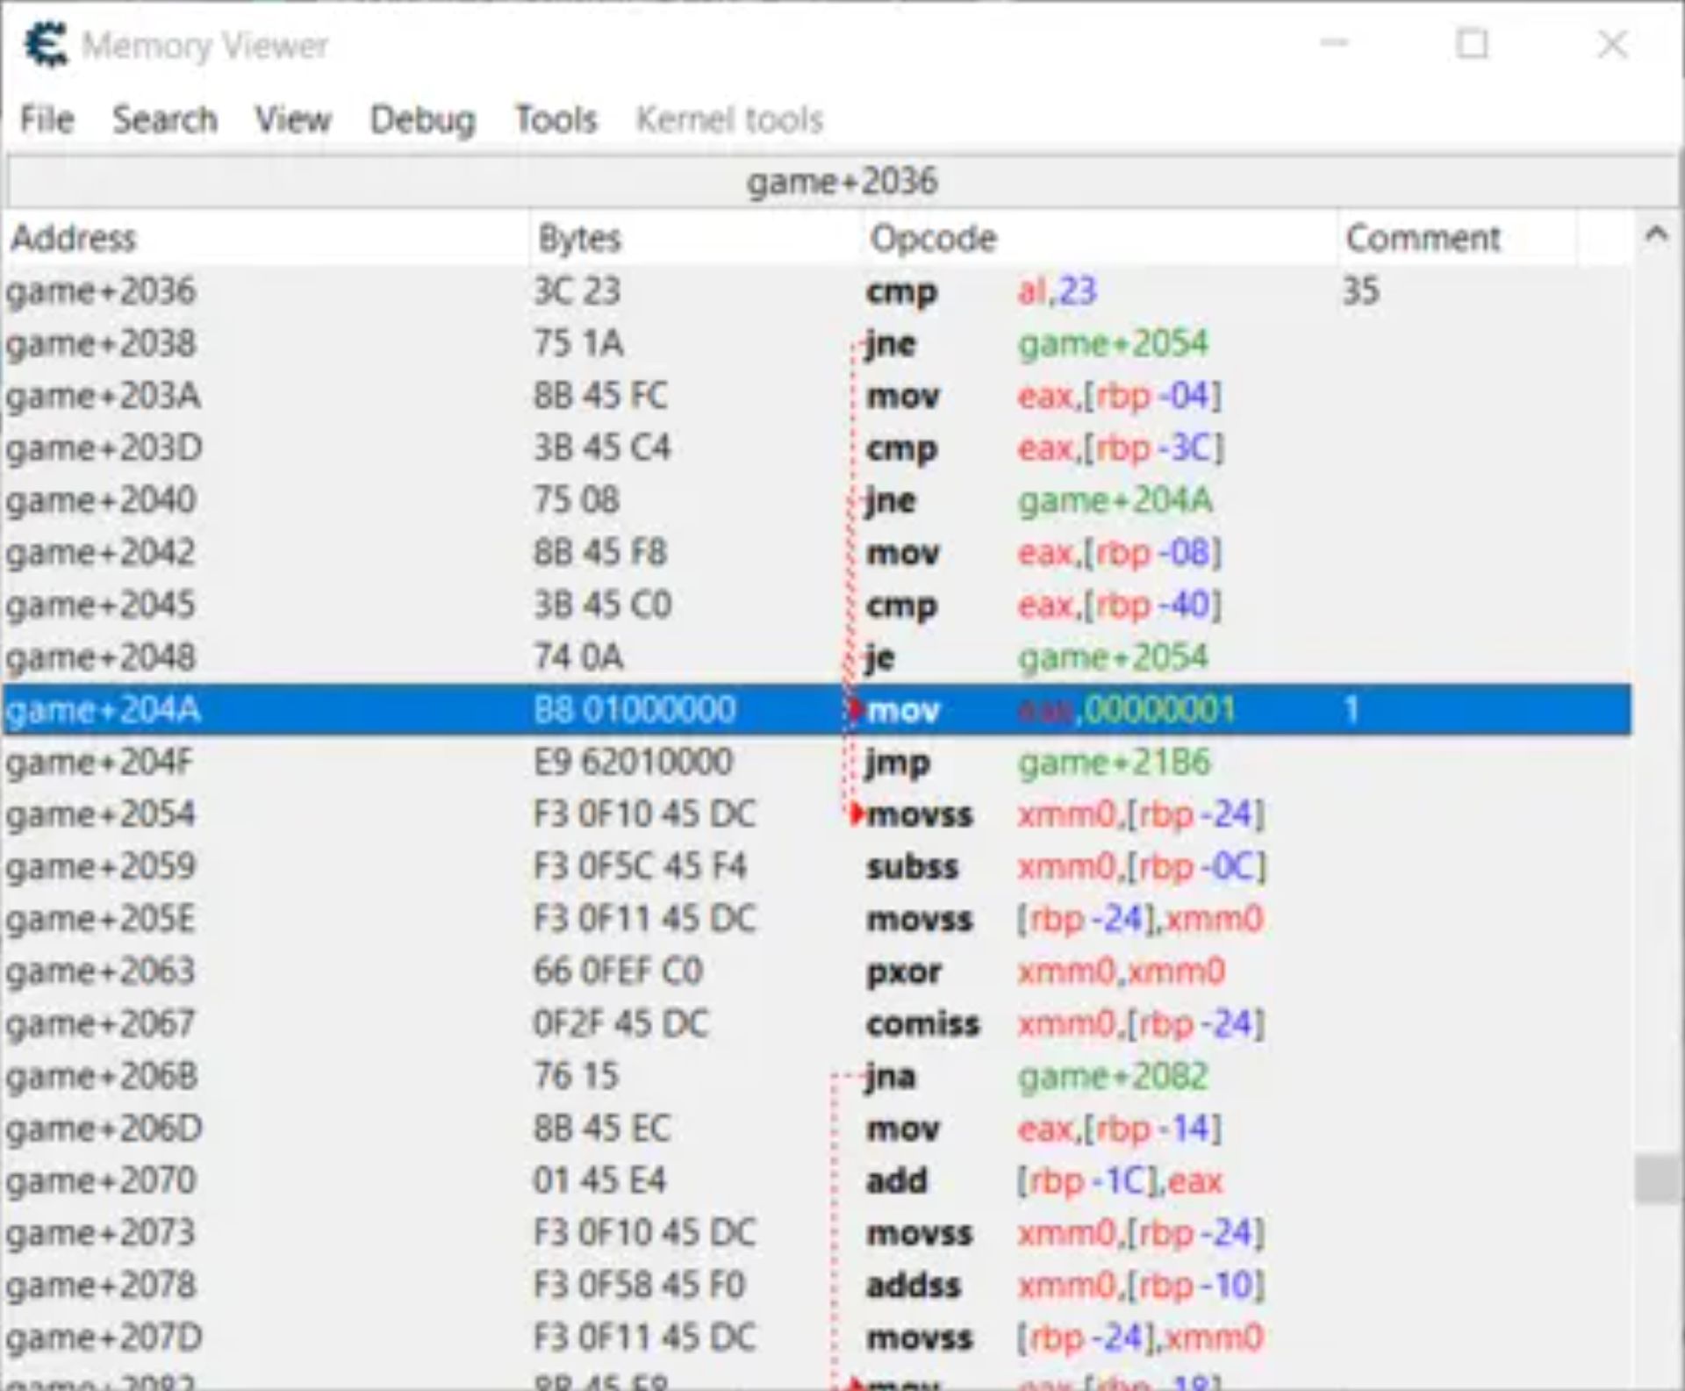Select the row at address game+2067
This screenshot has height=1391, width=1685.
[x=816, y=1024]
